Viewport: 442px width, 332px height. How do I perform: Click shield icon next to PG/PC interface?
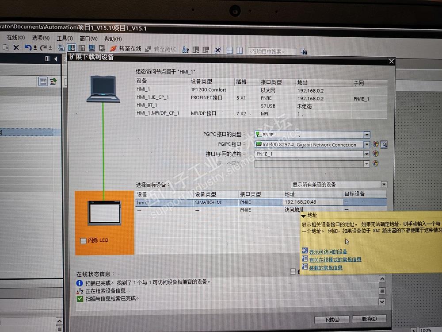pos(375,144)
